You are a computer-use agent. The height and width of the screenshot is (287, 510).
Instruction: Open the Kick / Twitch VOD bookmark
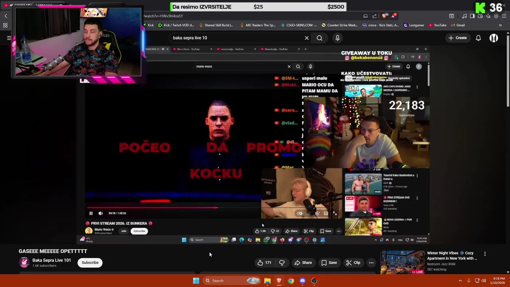tap(176, 25)
